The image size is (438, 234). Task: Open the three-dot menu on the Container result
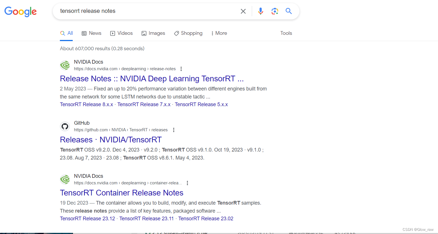coord(187,183)
